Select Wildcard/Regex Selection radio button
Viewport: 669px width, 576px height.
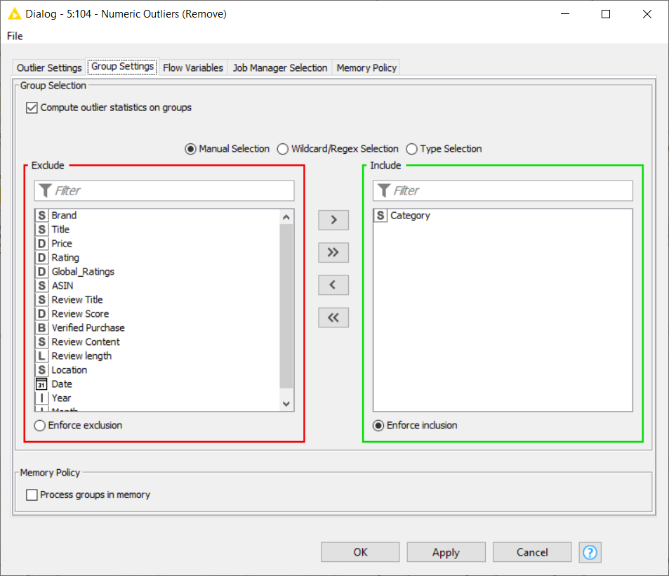(283, 149)
